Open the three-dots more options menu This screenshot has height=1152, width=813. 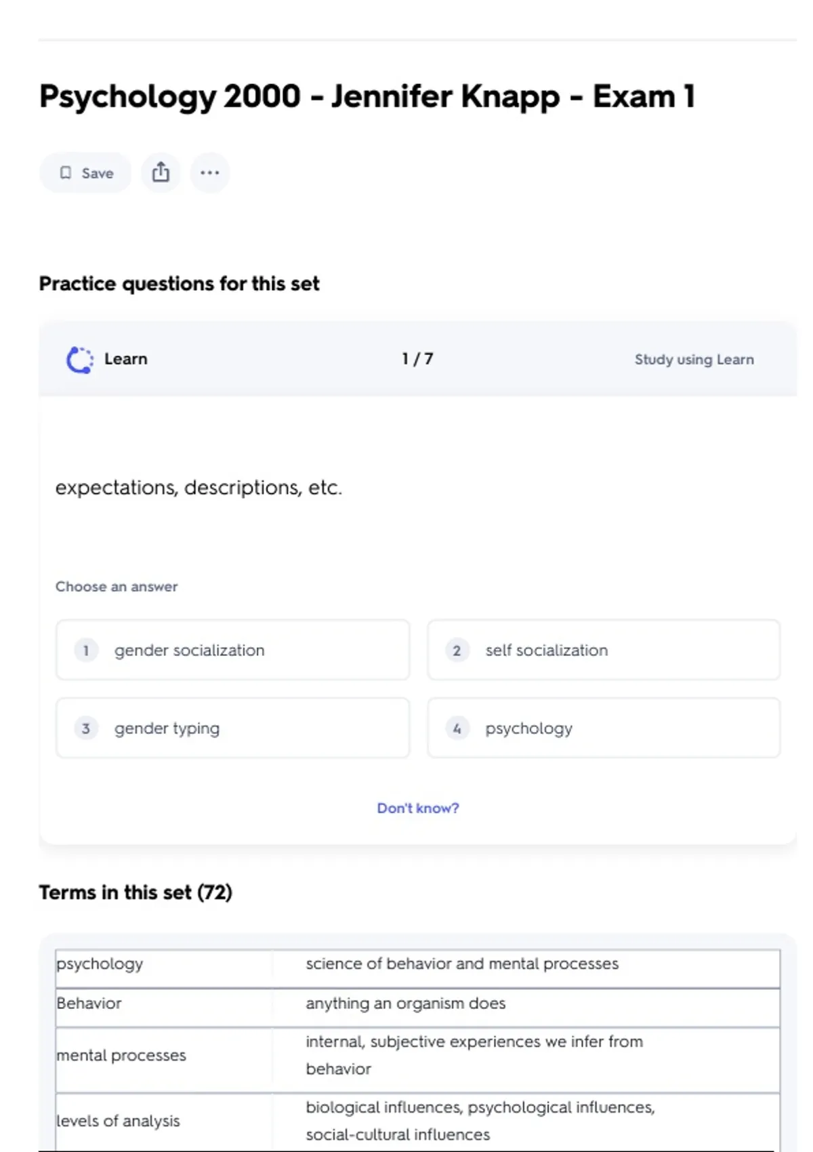[x=210, y=173]
